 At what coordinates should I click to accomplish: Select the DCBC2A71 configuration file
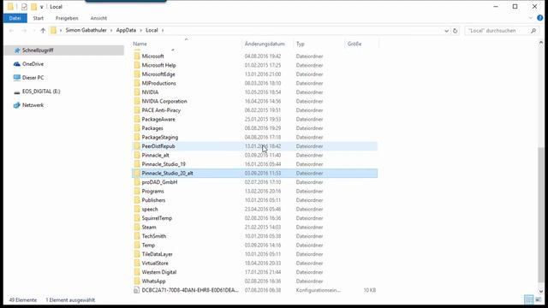point(255,290)
